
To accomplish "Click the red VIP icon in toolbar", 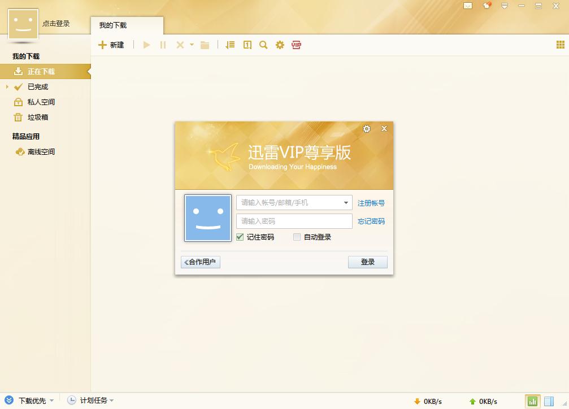I will [297, 45].
